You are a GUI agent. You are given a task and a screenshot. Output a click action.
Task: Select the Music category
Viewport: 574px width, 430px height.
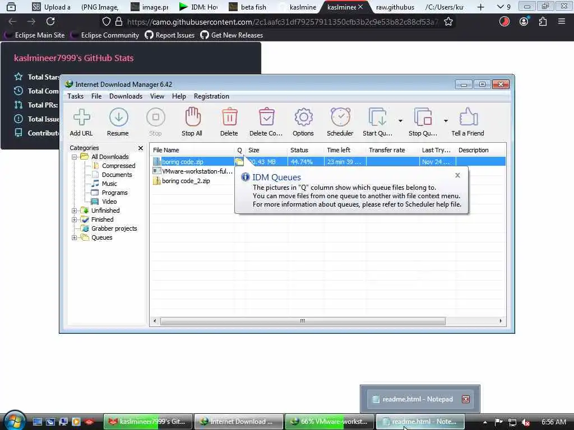pyautogui.click(x=109, y=184)
